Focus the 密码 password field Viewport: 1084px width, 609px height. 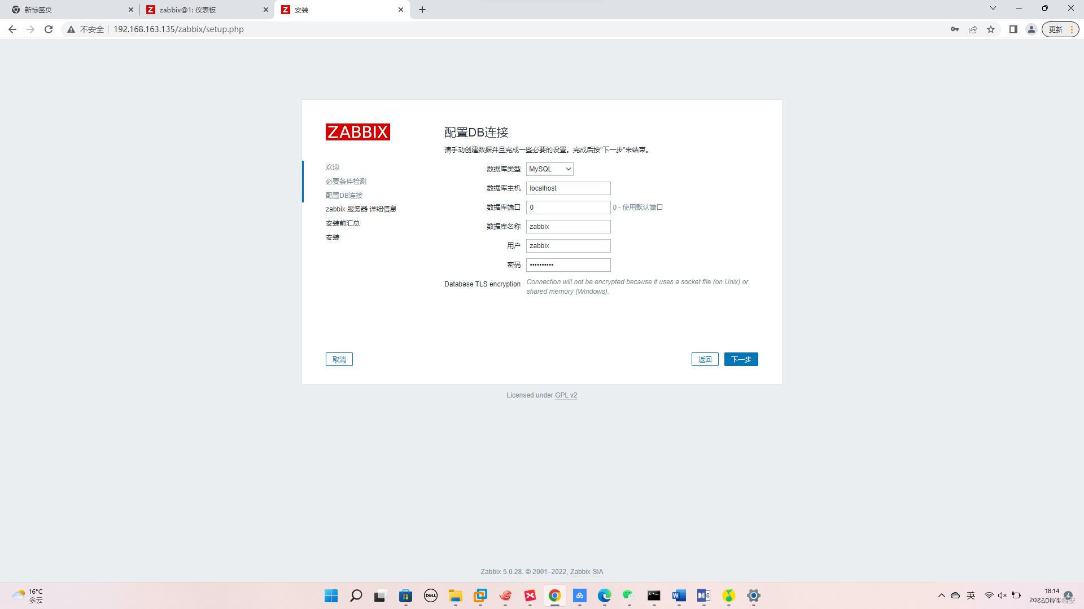pyautogui.click(x=568, y=265)
